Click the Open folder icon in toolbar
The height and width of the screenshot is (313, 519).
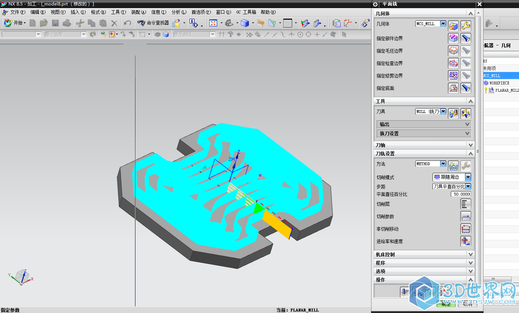[x=44, y=23]
